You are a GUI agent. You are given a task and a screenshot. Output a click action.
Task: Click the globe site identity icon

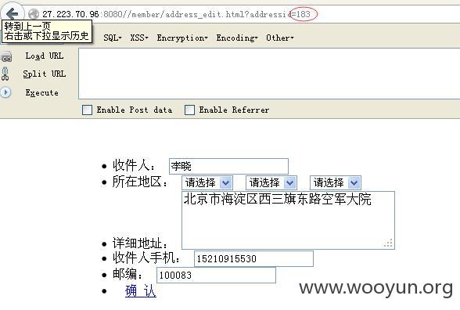[x=34, y=14]
